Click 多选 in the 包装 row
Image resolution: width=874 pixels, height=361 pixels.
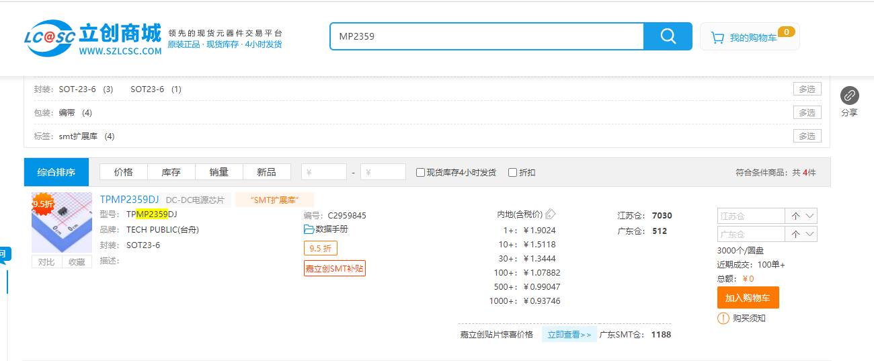click(x=807, y=112)
